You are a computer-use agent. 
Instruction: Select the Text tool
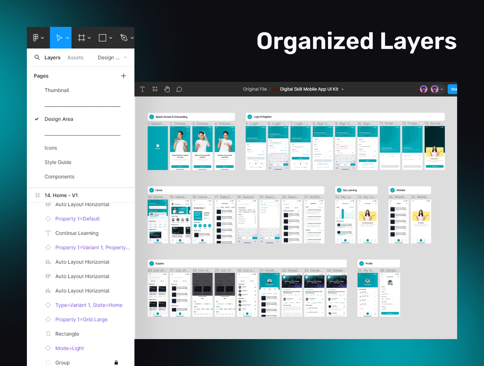(143, 89)
